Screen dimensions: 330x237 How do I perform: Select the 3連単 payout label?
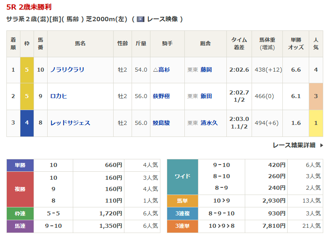click(182, 226)
